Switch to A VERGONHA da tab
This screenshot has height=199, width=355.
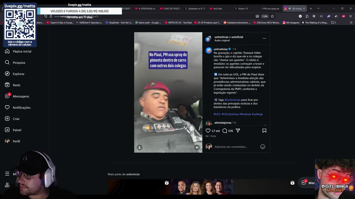click(145, 9)
